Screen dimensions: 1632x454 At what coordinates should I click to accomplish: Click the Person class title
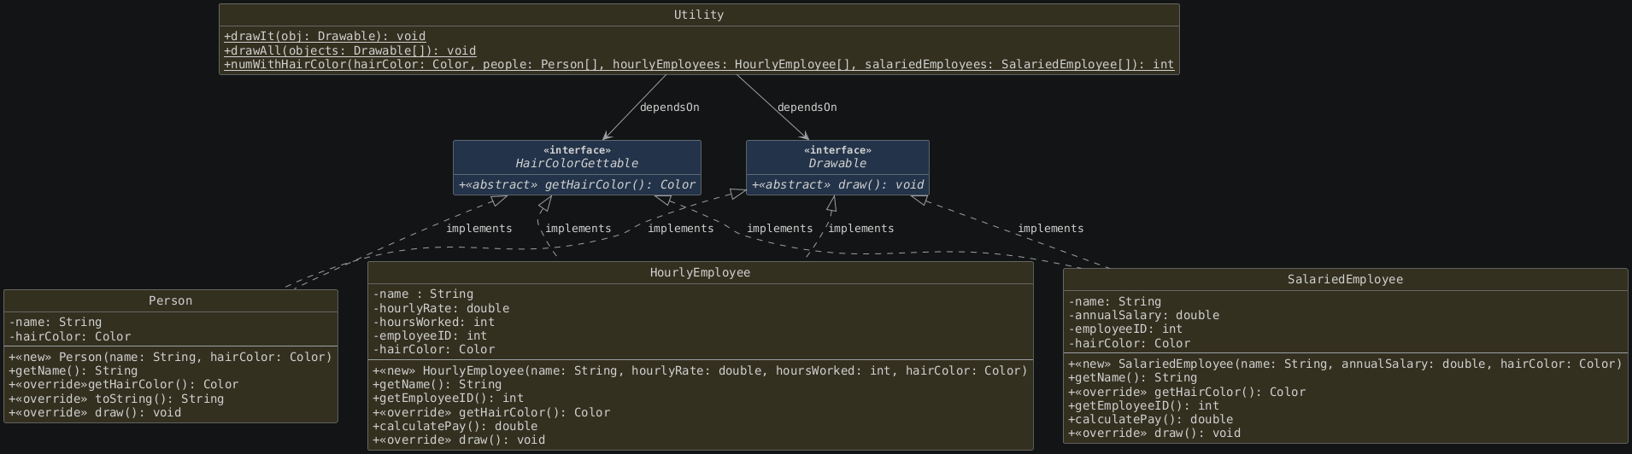[171, 300]
